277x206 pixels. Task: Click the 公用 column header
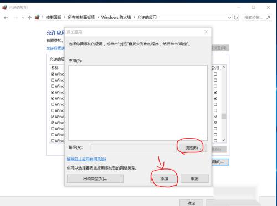tap(215, 68)
